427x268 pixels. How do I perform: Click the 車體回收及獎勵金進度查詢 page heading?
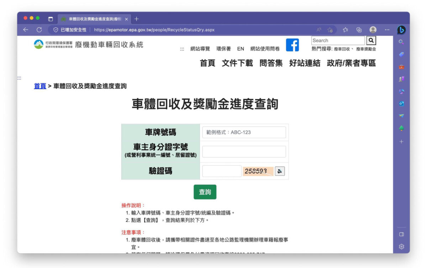[x=205, y=104]
